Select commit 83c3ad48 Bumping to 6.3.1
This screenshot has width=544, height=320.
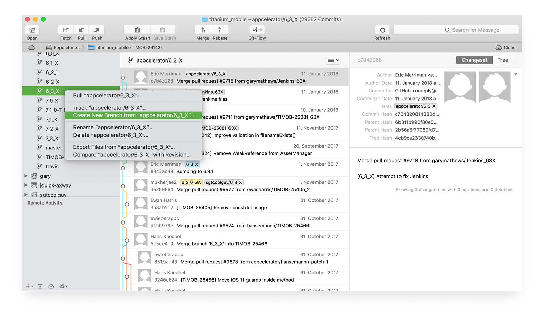pos(235,167)
